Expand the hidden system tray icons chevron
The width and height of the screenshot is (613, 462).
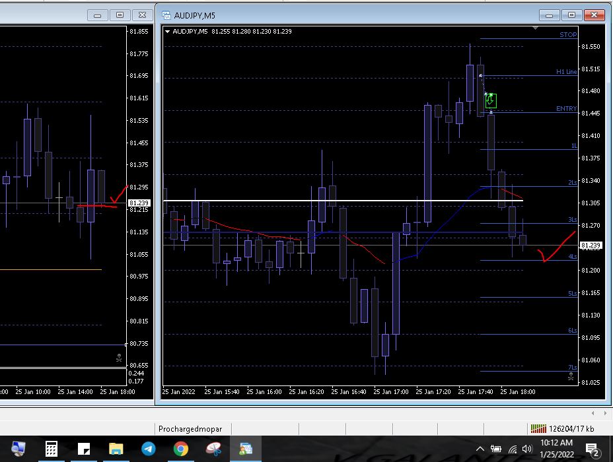click(x=480, y=449)
